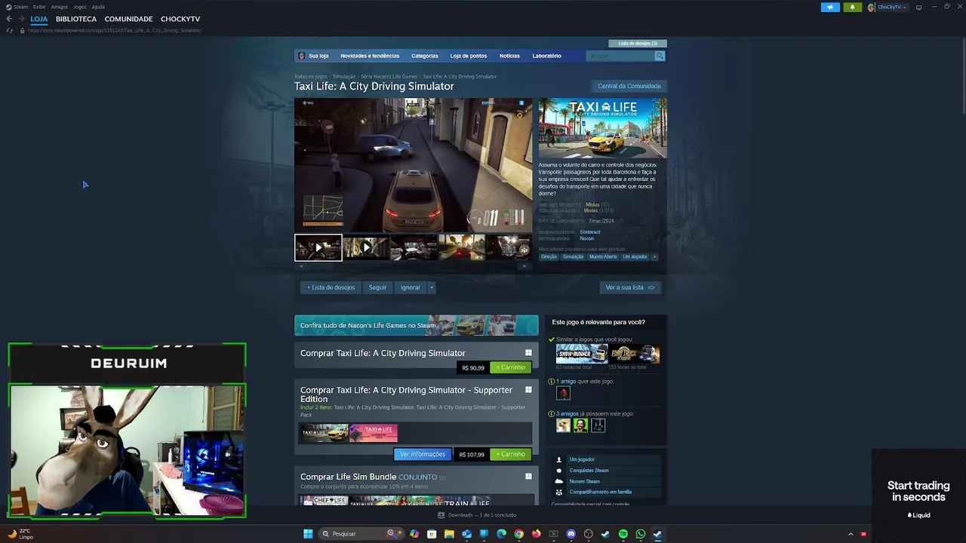Click the taskbar Pesquisar search box
Image resolution: width=966 pixels, height=543 pixels.
tap(361, 534)
